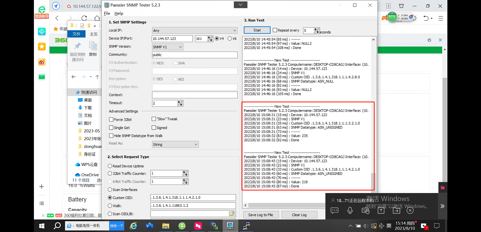Click the port number spinner

210,39
